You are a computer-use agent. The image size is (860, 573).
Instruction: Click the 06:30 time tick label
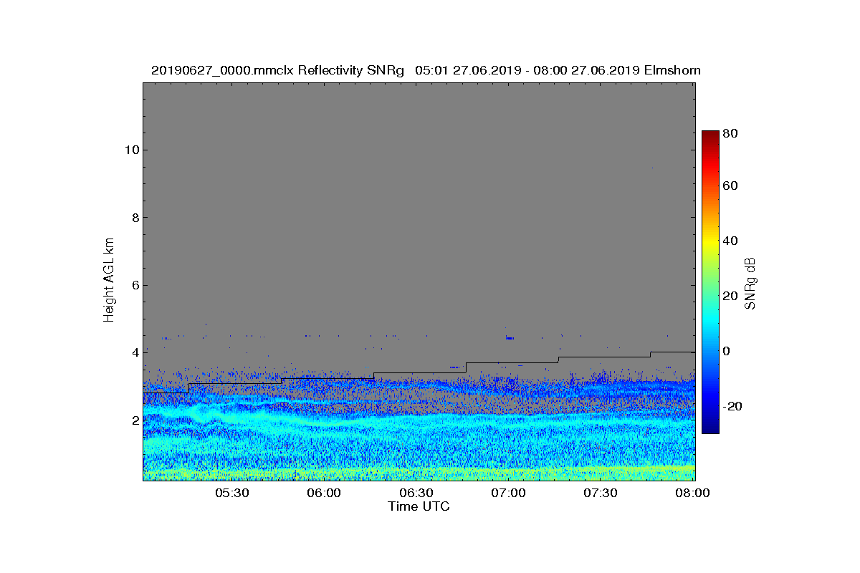click(x=416, y=493)
